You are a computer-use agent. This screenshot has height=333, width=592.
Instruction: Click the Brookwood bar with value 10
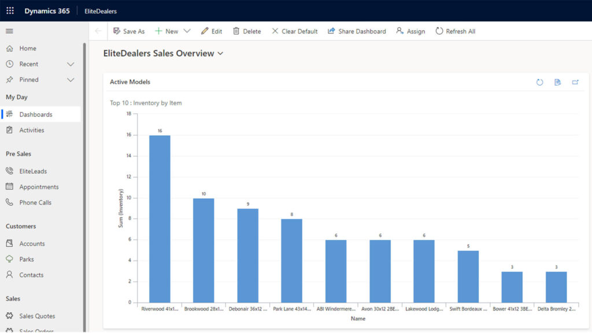click(203, 250)
